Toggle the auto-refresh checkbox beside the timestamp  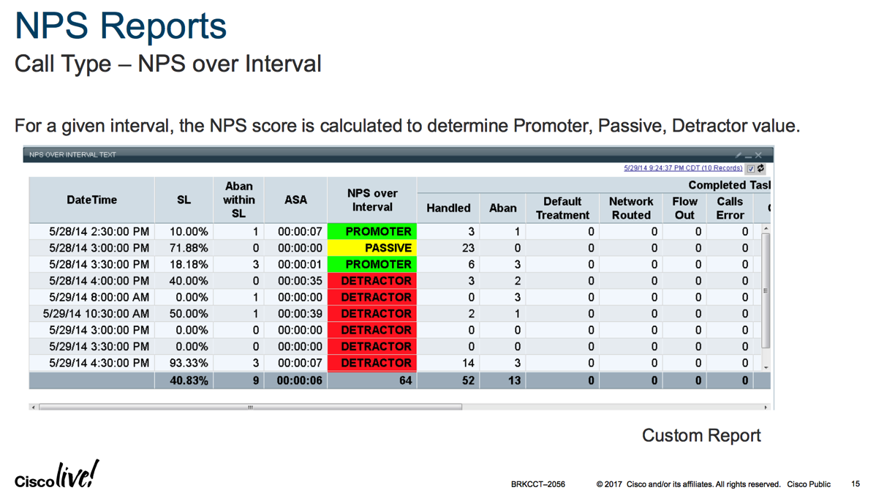(751, 168)
